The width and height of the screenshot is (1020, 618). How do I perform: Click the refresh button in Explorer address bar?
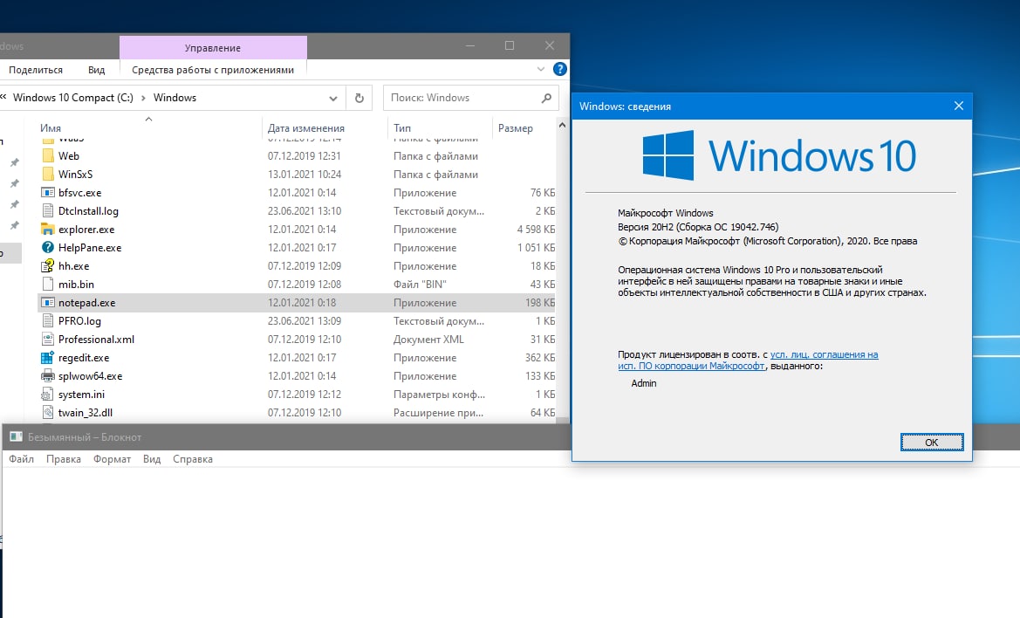[x=359, y=99]
